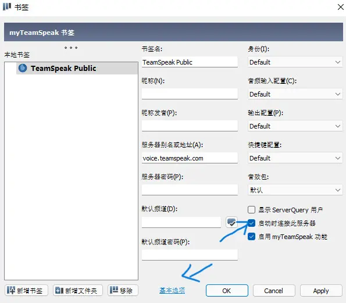Click the three-dot handle above bookmark list
This screenshot has width=346, height=303.
(71, 48)
